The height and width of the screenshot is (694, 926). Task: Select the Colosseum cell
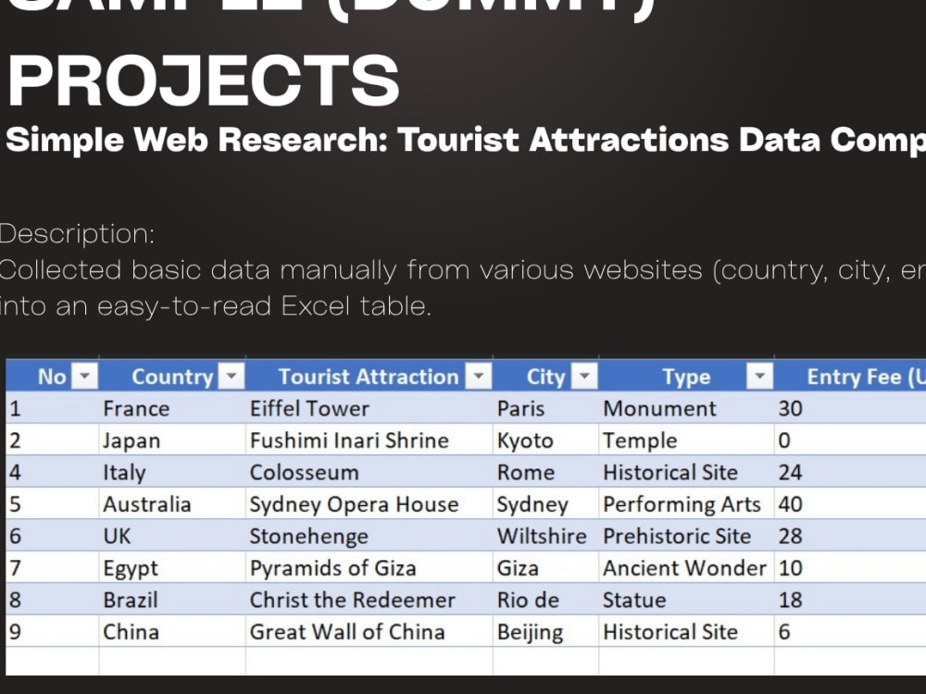pyautogui.click(x=369, y=472)
